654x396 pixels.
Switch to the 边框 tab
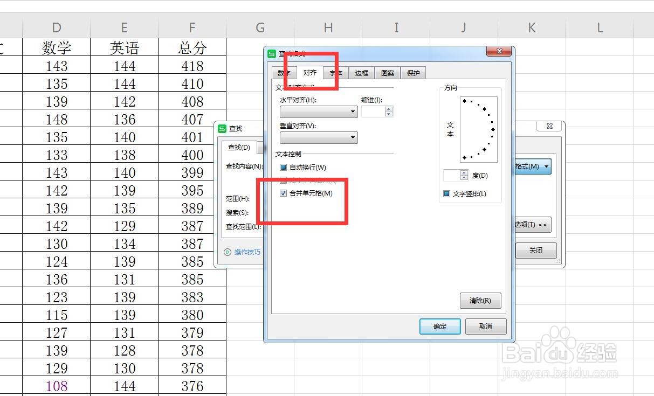(x=361, y=72)
